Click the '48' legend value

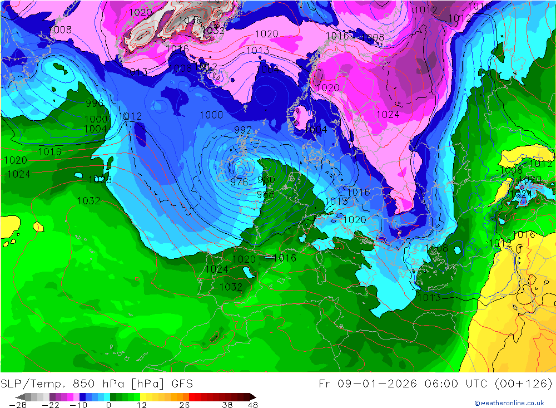pyautogui.click(x=253, y=405)
